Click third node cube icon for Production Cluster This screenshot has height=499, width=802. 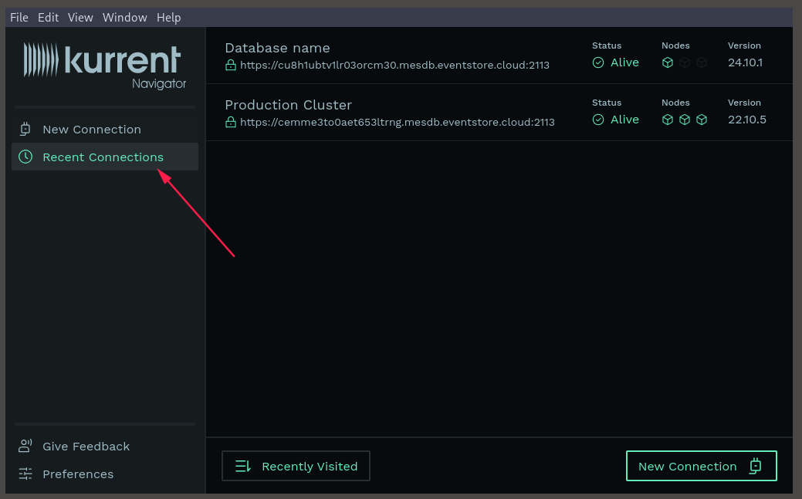tap(702, 120)
